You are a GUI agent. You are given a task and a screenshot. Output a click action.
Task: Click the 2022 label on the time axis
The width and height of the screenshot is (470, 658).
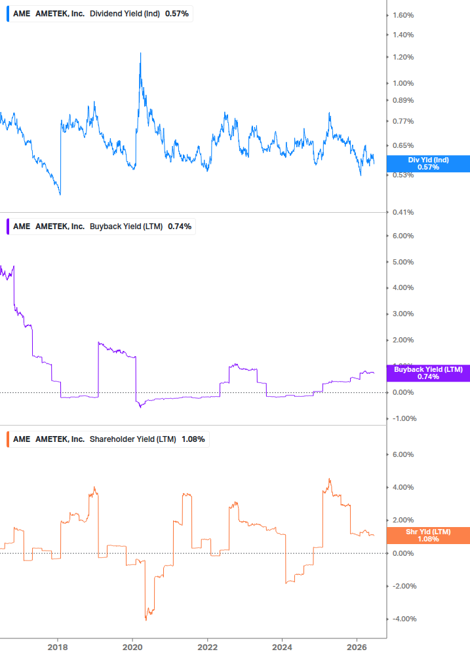click(x=208, y=648)
